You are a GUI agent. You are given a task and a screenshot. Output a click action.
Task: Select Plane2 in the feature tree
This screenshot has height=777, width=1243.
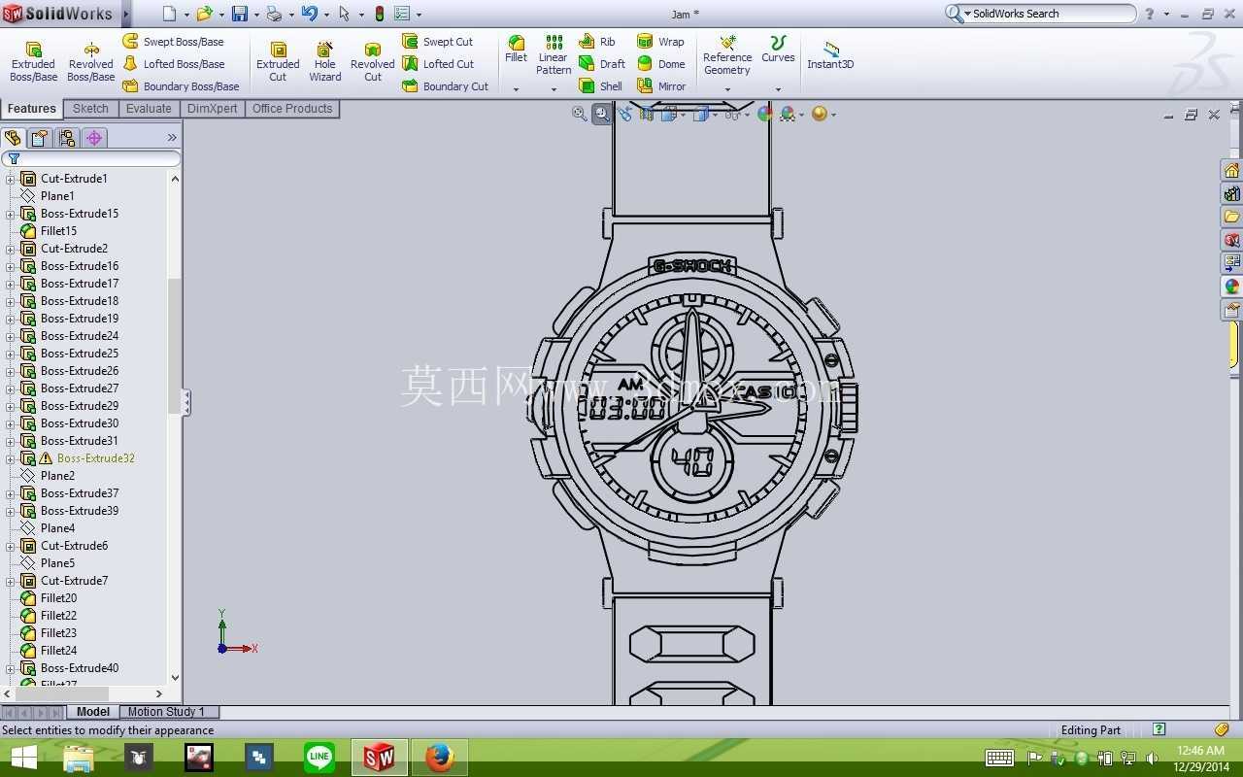click(57, 476)
